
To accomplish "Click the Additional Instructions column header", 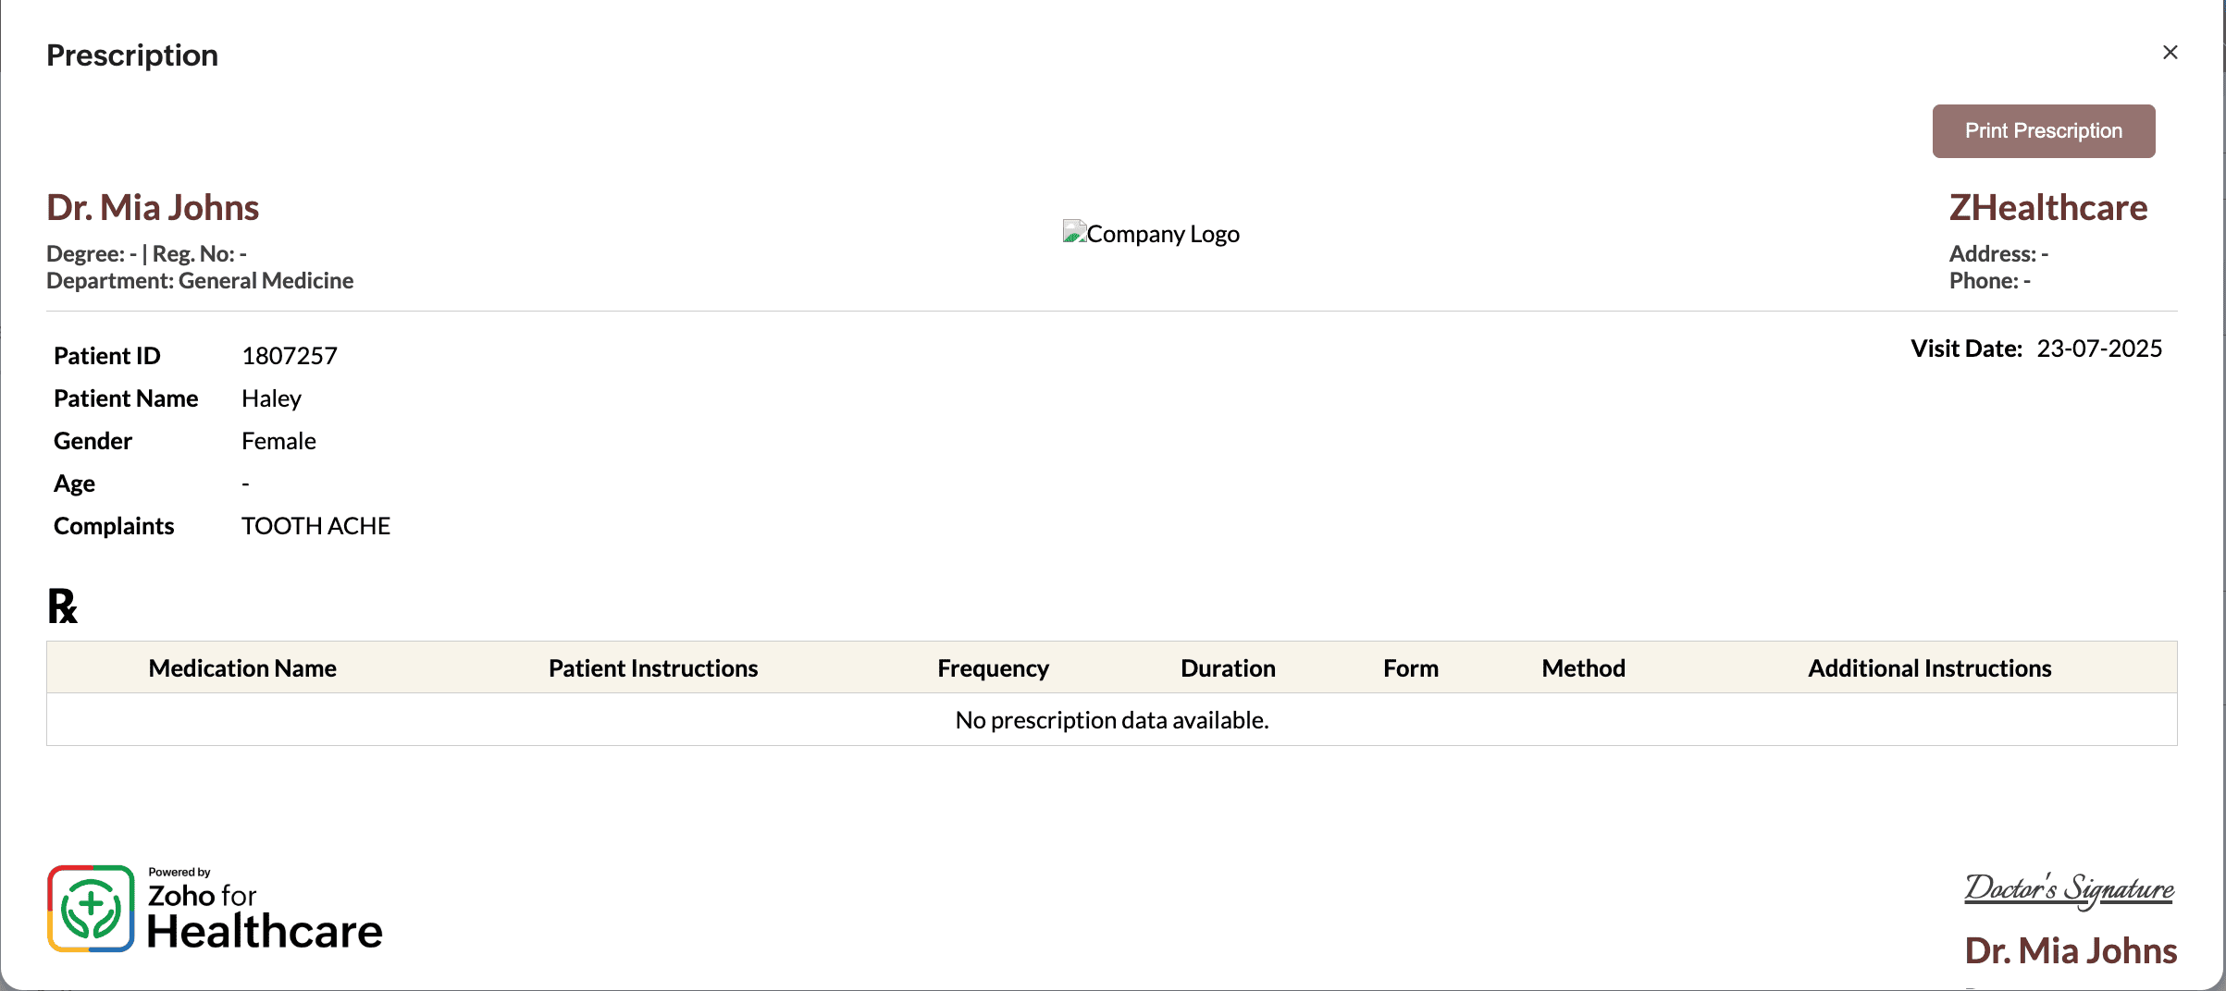I will (1929, 668).
